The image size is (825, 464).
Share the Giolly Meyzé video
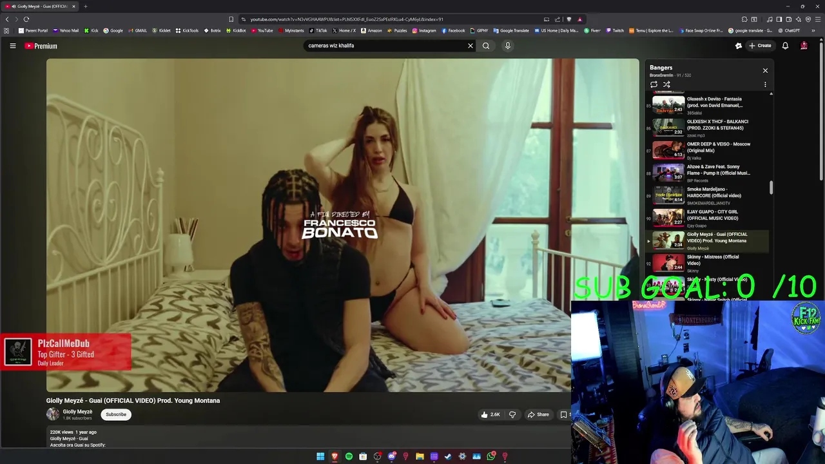pos(538,414)
